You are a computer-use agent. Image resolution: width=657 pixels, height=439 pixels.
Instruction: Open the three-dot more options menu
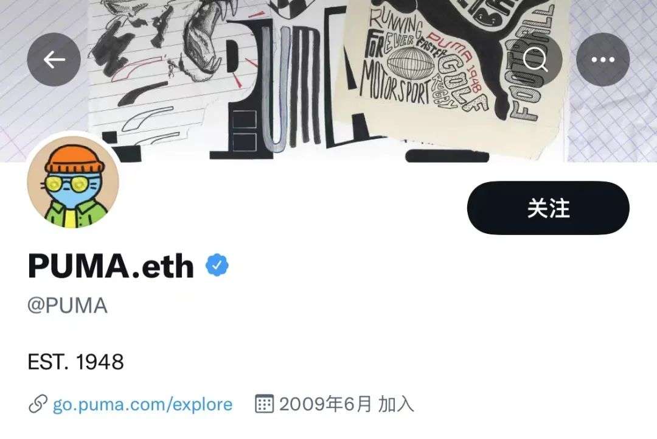[603, 60]
